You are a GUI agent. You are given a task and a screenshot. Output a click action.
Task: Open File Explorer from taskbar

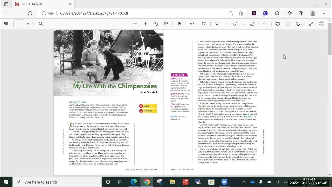pos(172,182)
